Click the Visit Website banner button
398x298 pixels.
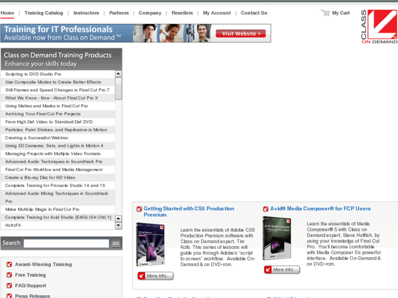[x=241, y=34]
